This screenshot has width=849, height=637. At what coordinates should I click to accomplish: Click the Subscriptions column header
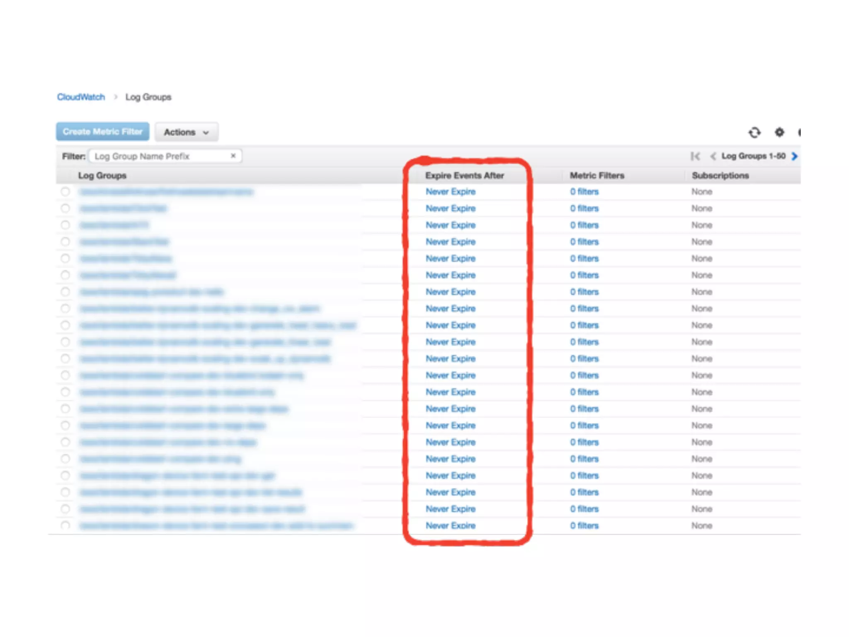coord(720,175)
